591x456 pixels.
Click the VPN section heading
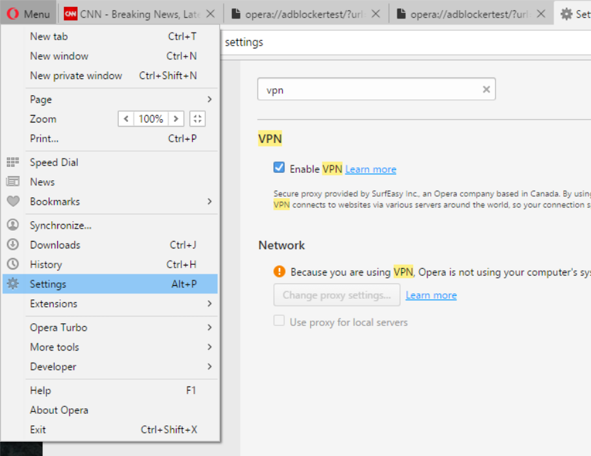[270, 138]
